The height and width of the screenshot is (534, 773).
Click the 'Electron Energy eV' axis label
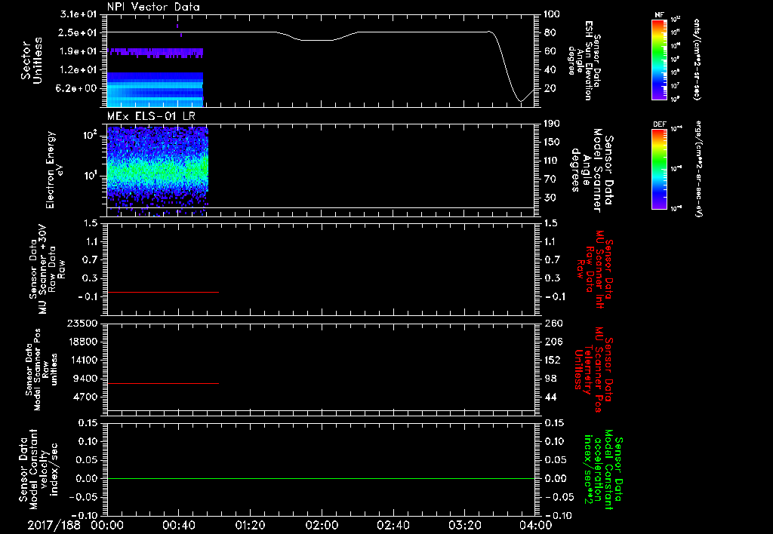[x=54, y=170]
